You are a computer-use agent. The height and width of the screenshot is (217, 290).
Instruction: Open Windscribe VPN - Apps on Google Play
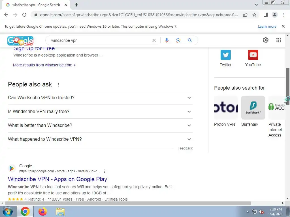pyautogui.click(x=57, y=179)
